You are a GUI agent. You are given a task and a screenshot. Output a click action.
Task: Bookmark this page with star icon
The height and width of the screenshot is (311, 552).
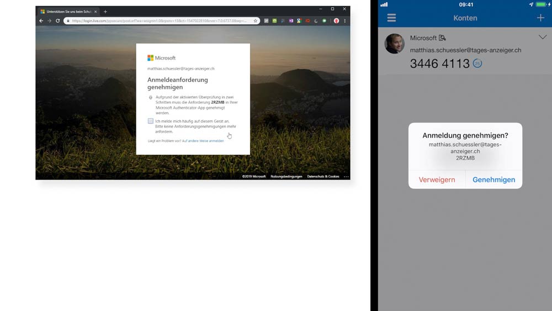click(255, 21)
